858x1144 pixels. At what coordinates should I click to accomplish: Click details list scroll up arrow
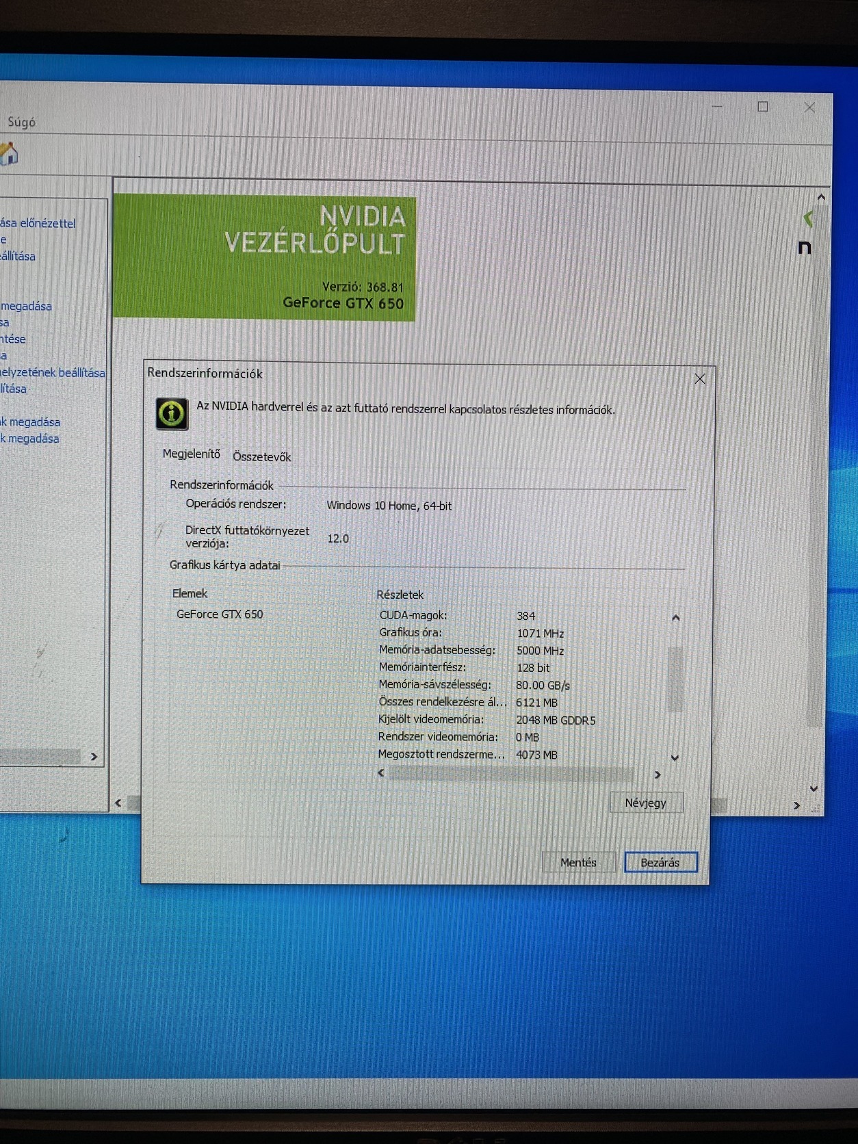(x=675, y=618)
